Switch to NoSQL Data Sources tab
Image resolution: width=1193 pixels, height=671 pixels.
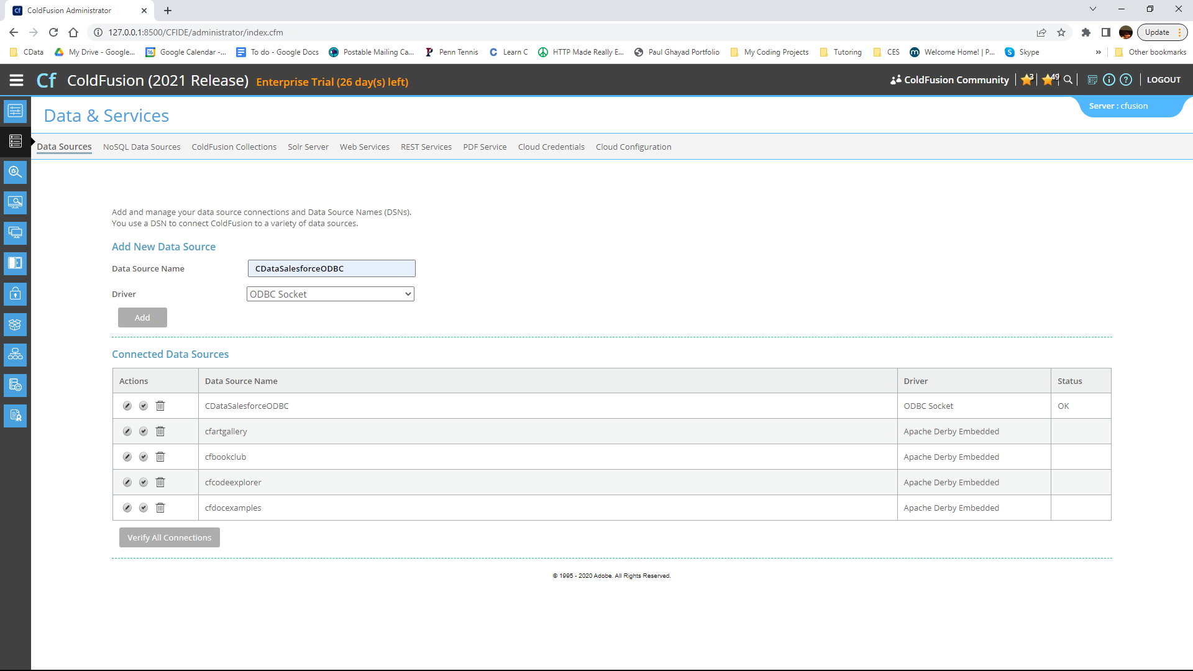(142, 147)
